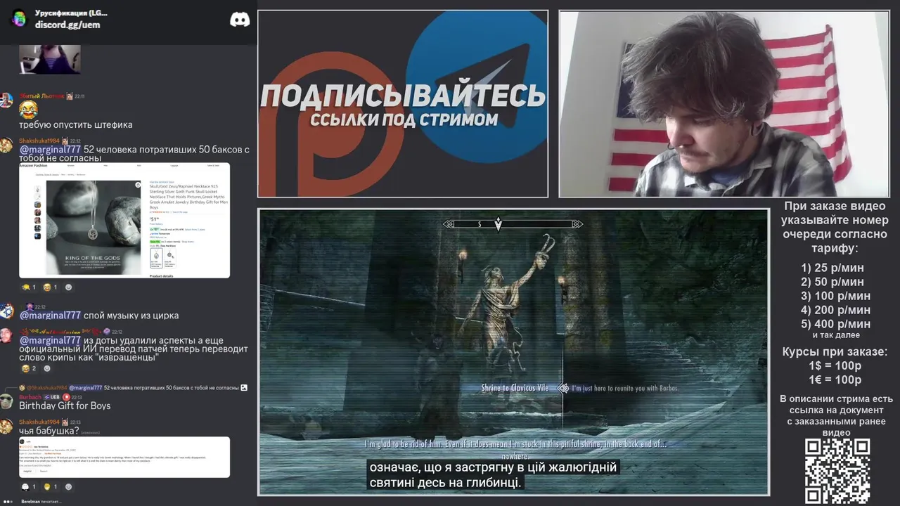Toggle the first reaction under the Amazon necklace image

[28, 287]
